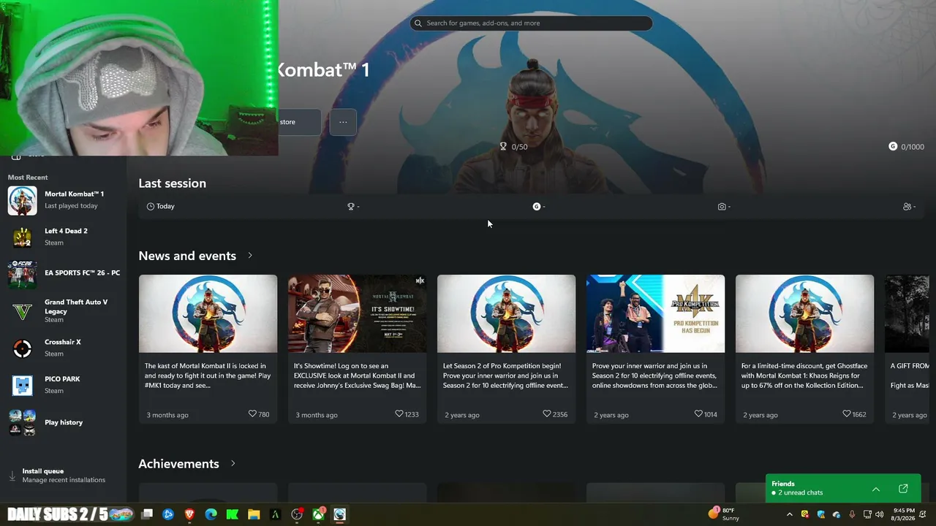The height and width of the screenshot is (526, 936).
Task: Click the 'Today' last session text
Action: coord(165,207)
